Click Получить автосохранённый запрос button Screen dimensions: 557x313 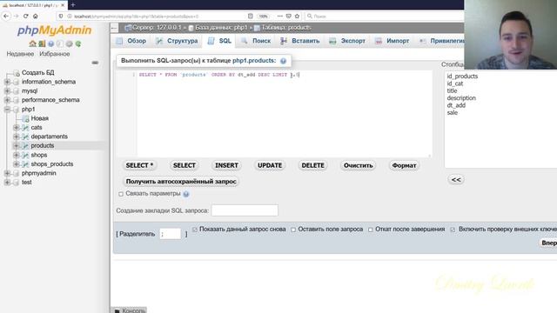[181, 182]
